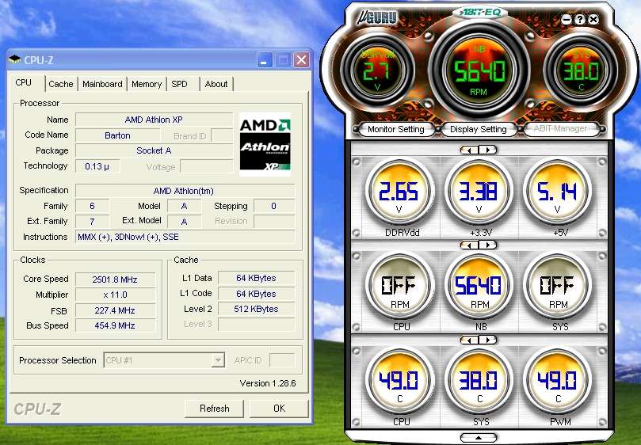Click the ABIT-EQ logo badge
Image resolution: width=641 pixels, height=445 pixels.
(480, 12)
